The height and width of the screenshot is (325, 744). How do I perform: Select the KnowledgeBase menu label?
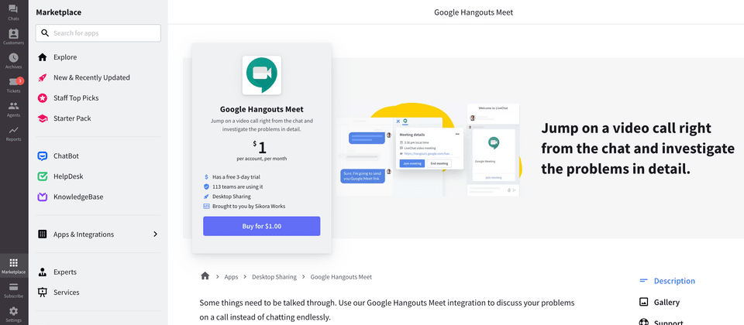(78, 197)
